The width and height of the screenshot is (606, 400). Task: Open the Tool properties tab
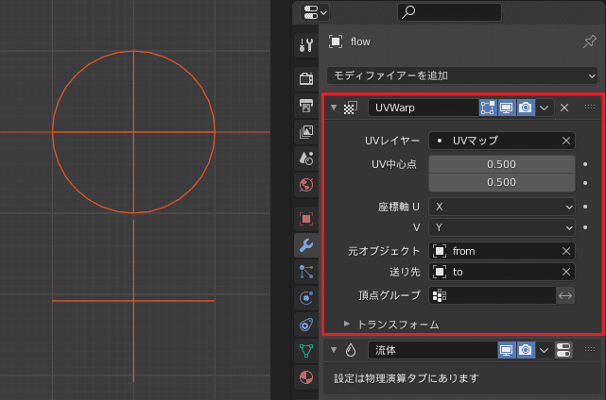[306, 45]
